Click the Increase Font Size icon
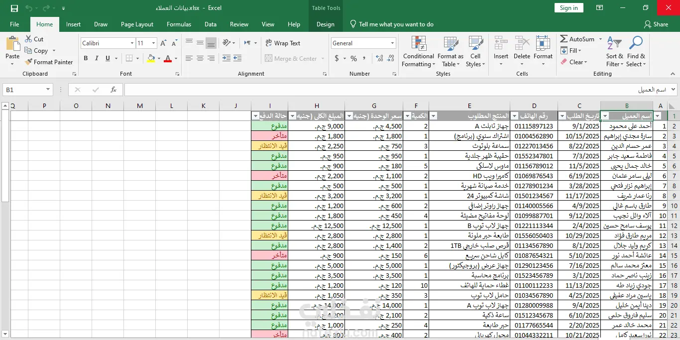The image size is (680, 340). (x=163, y=43)
